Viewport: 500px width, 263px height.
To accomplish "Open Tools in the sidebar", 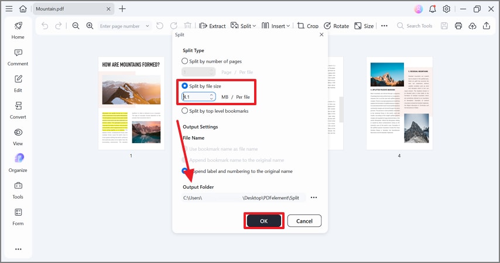I will 18,191.
